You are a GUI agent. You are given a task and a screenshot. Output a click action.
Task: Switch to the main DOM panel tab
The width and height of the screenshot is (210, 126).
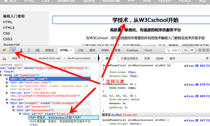(105, 50)
